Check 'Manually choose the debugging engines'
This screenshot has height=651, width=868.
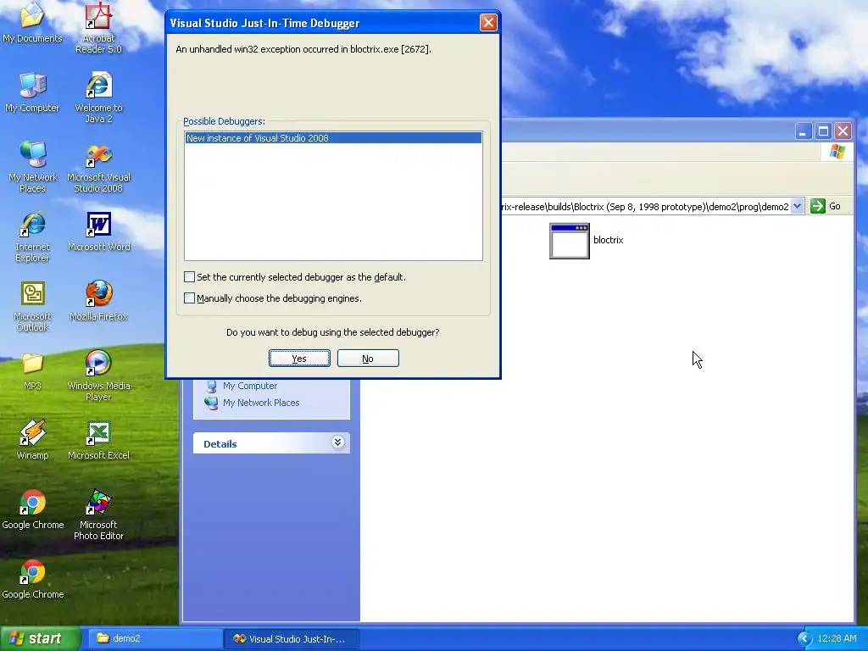point(189,298)
